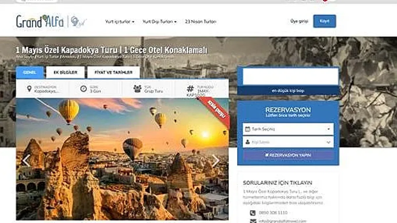Switch to the GENEL tab

click(30, 72)
